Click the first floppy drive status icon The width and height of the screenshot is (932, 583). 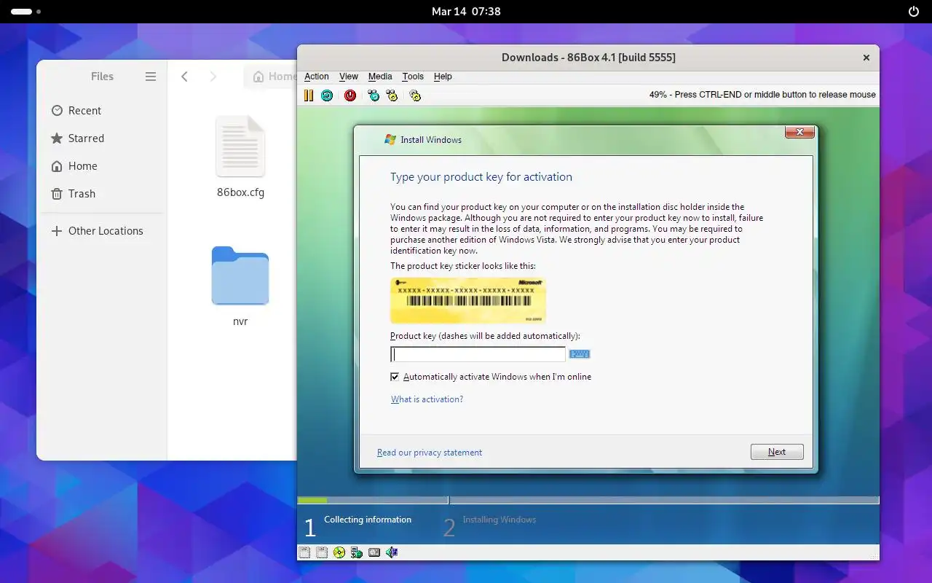[x=304, y=552]
